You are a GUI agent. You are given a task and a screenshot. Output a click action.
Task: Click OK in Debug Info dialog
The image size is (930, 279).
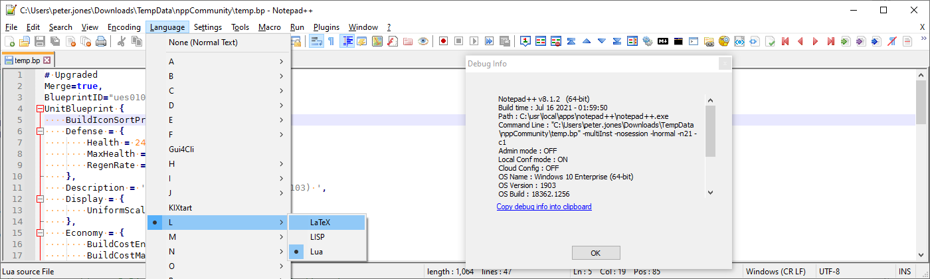(x=596, y=252)
